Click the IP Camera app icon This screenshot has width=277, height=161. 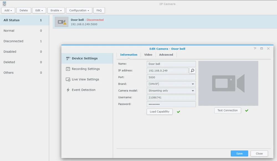4,4
